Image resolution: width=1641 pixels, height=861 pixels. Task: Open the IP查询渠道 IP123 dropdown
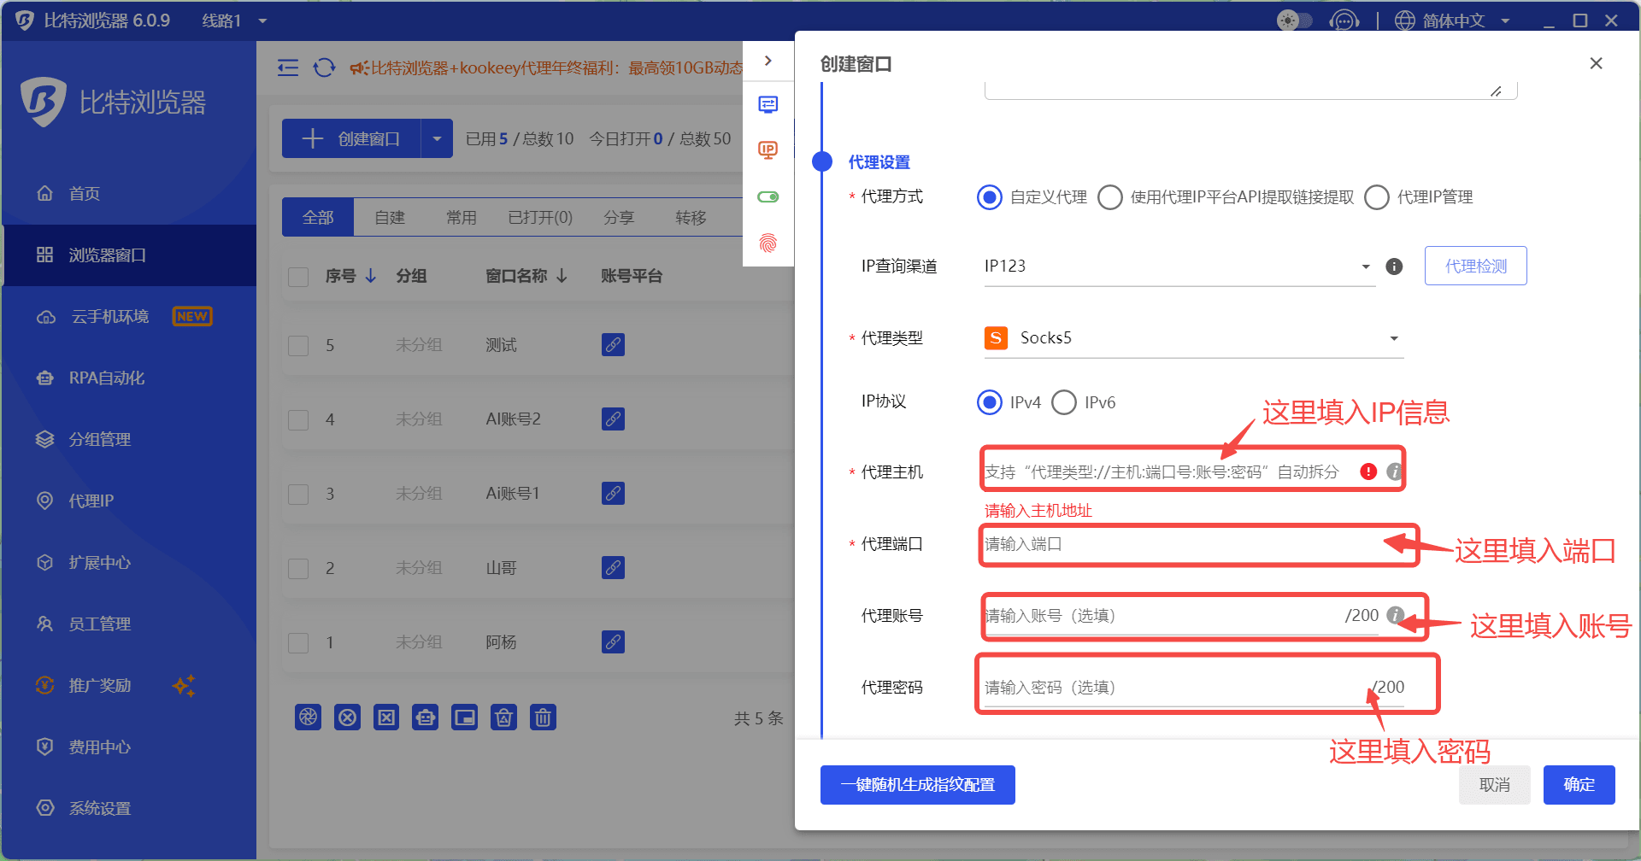click(1179, 266)
